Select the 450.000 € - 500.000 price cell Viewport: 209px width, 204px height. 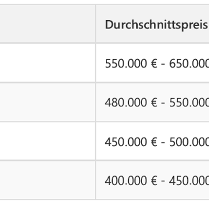152,141
